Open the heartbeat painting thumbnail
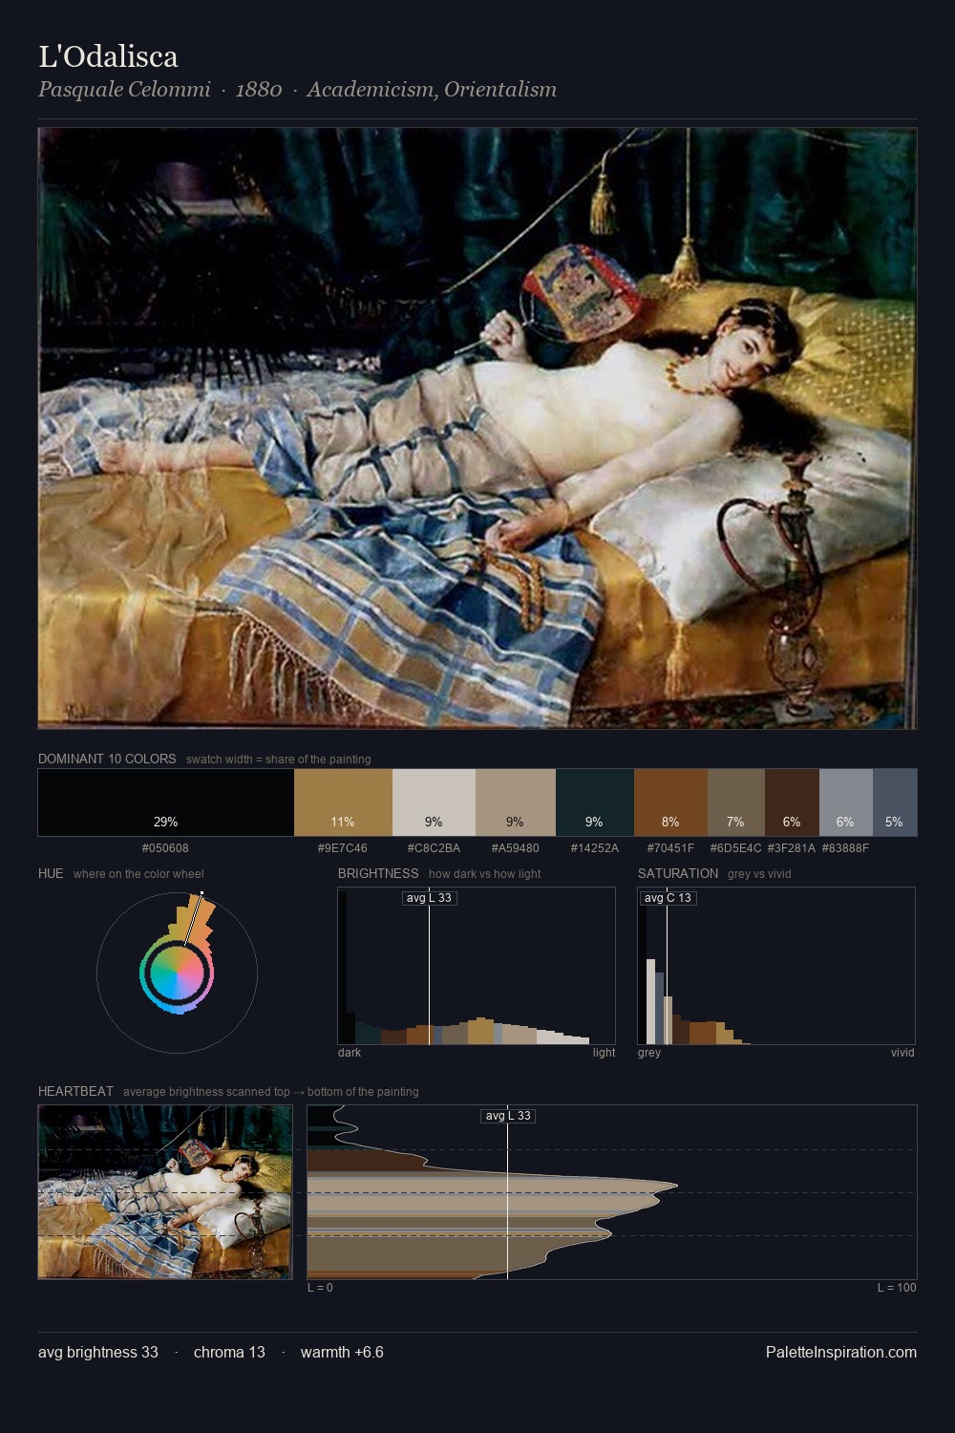 165,1192
